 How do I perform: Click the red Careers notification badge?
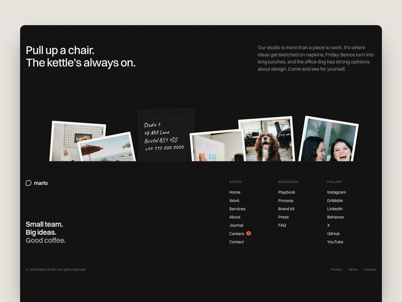pyautogui.click(x=249, y=234)
